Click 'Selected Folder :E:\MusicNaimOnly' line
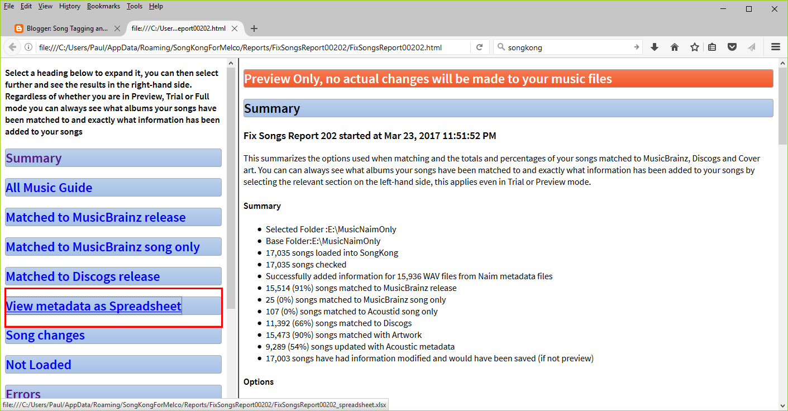The image size is (788, 411). (x=331, y=230)
